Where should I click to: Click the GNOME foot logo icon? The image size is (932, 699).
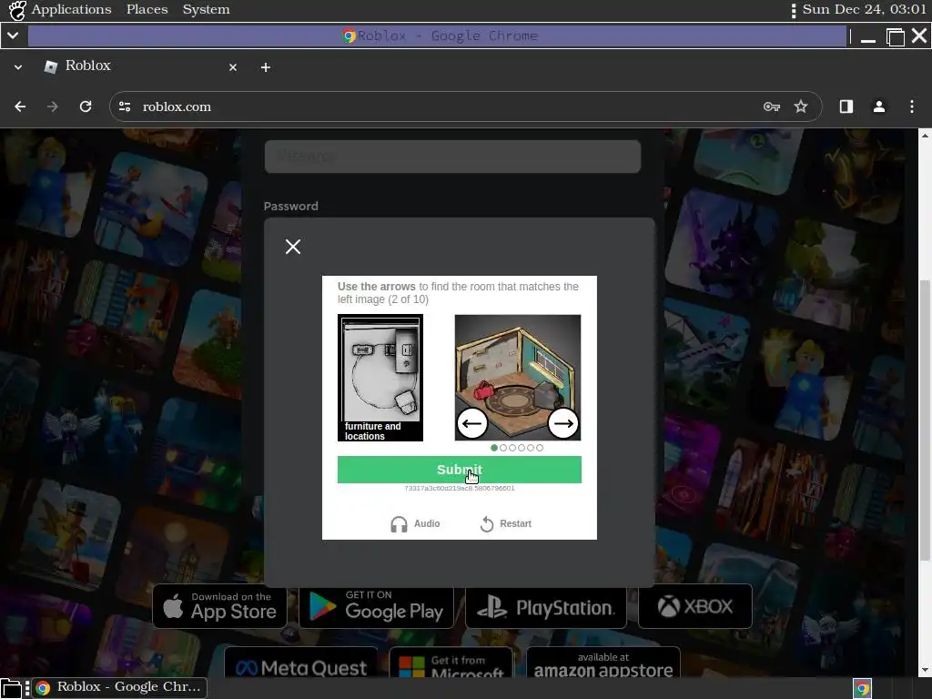[x=17, y=10]
